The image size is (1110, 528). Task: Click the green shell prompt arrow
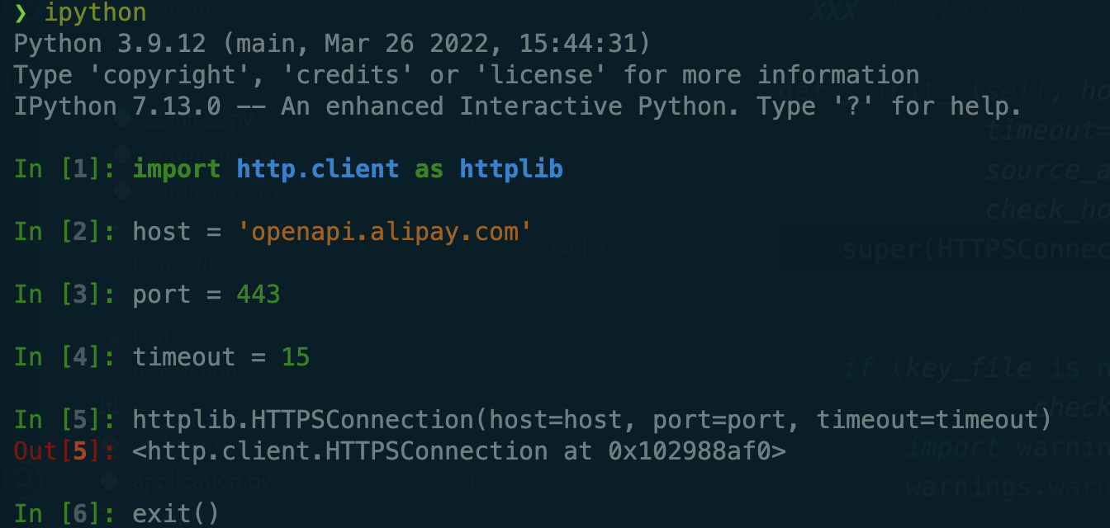[x=21, y=12]
